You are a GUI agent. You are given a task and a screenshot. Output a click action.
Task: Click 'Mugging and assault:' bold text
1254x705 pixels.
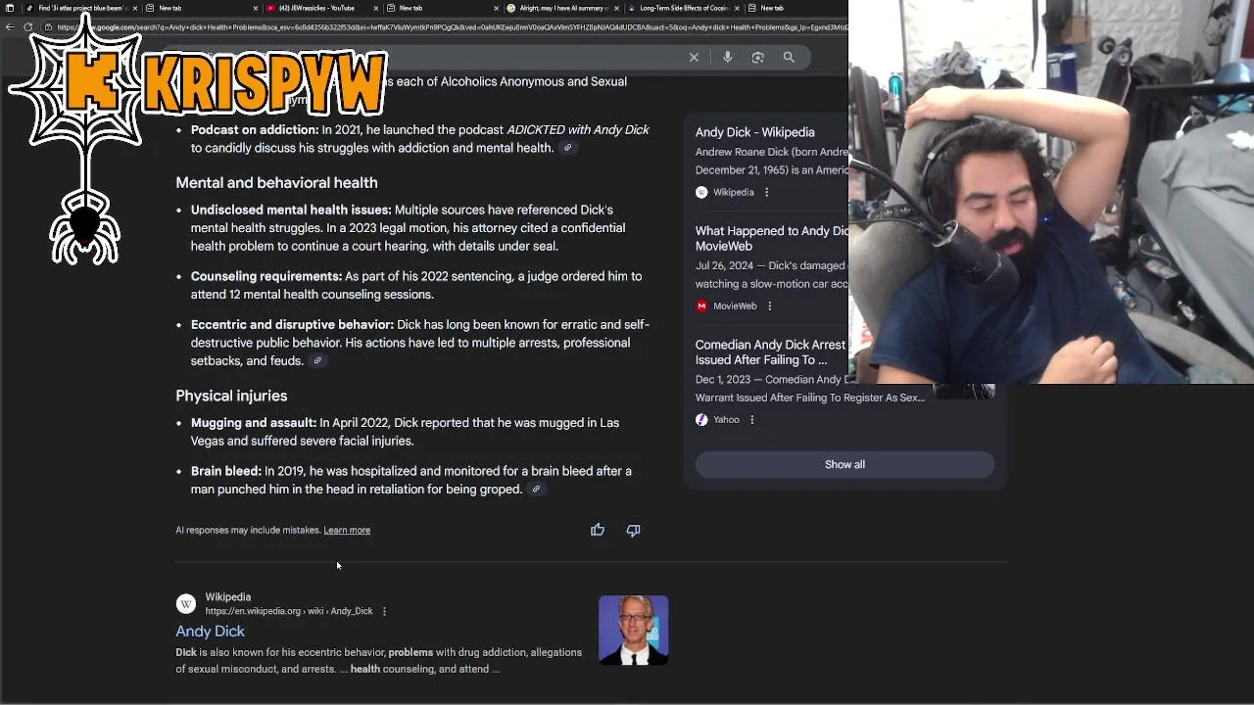pos(254,423)
